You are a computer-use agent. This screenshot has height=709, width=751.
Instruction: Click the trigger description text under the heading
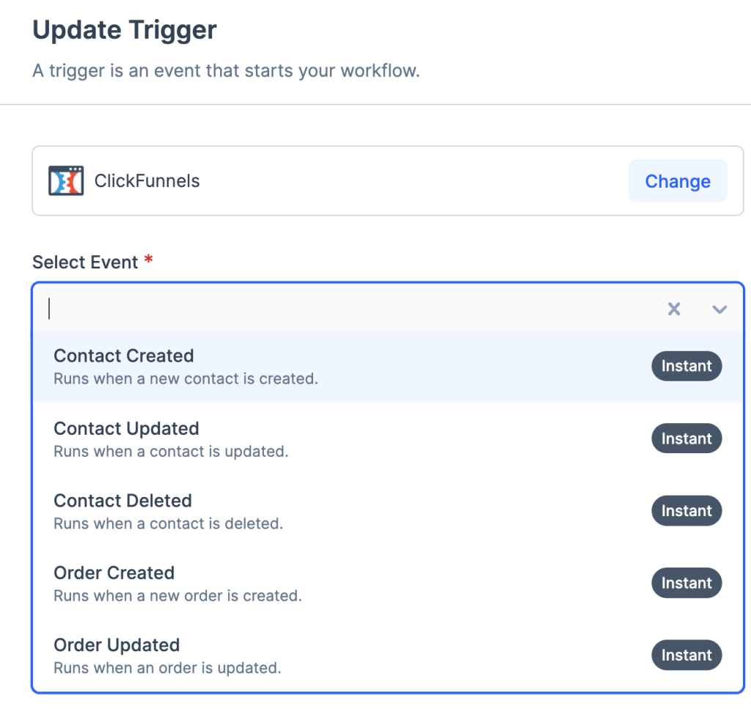click(x=226, y=72)
